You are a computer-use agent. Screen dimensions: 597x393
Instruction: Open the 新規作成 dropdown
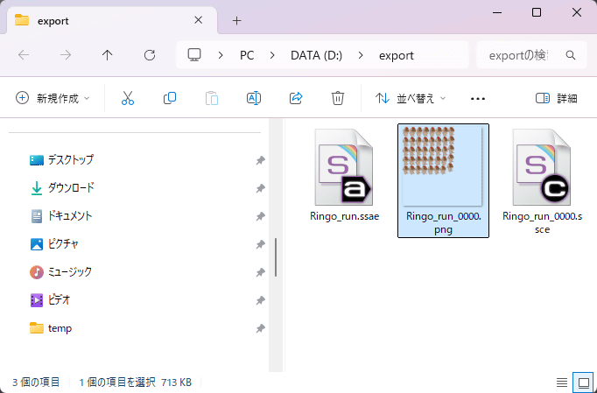[53, 98]
